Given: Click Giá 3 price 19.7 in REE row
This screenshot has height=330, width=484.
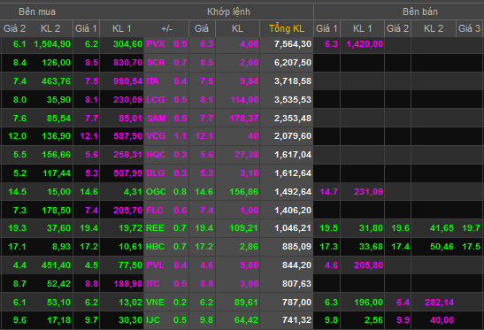Looking at the screenshot, I should pos(472,228).
